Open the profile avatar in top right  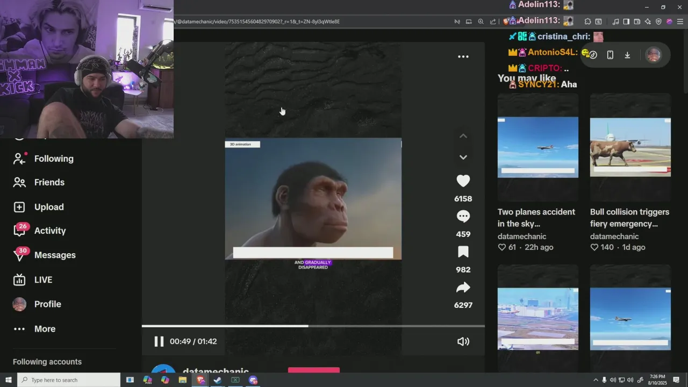(x=653, y=55)
